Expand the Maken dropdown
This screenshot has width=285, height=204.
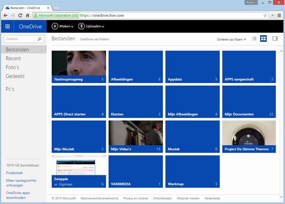click(63, 26)
